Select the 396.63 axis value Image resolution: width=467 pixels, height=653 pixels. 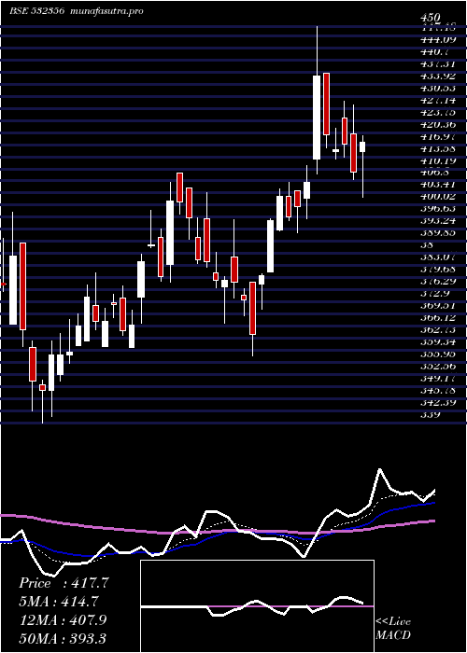tap(439, 209)
